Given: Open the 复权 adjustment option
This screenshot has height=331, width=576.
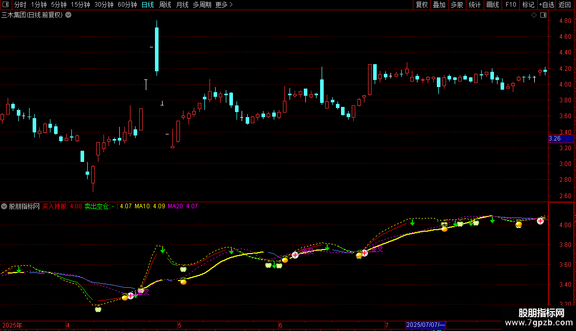Looking at the screenshot, I should tap(422, 5).
